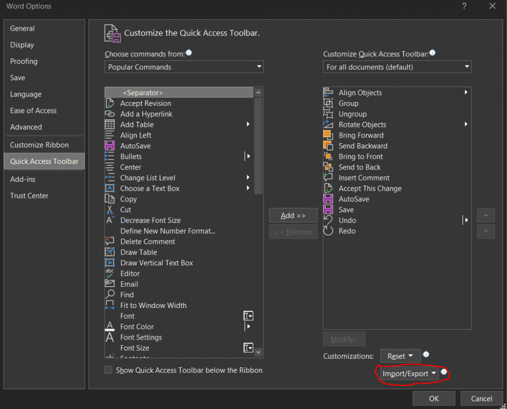Screen dimensions: 507x409
Task: Click the Cancel button
Action: 481,399
